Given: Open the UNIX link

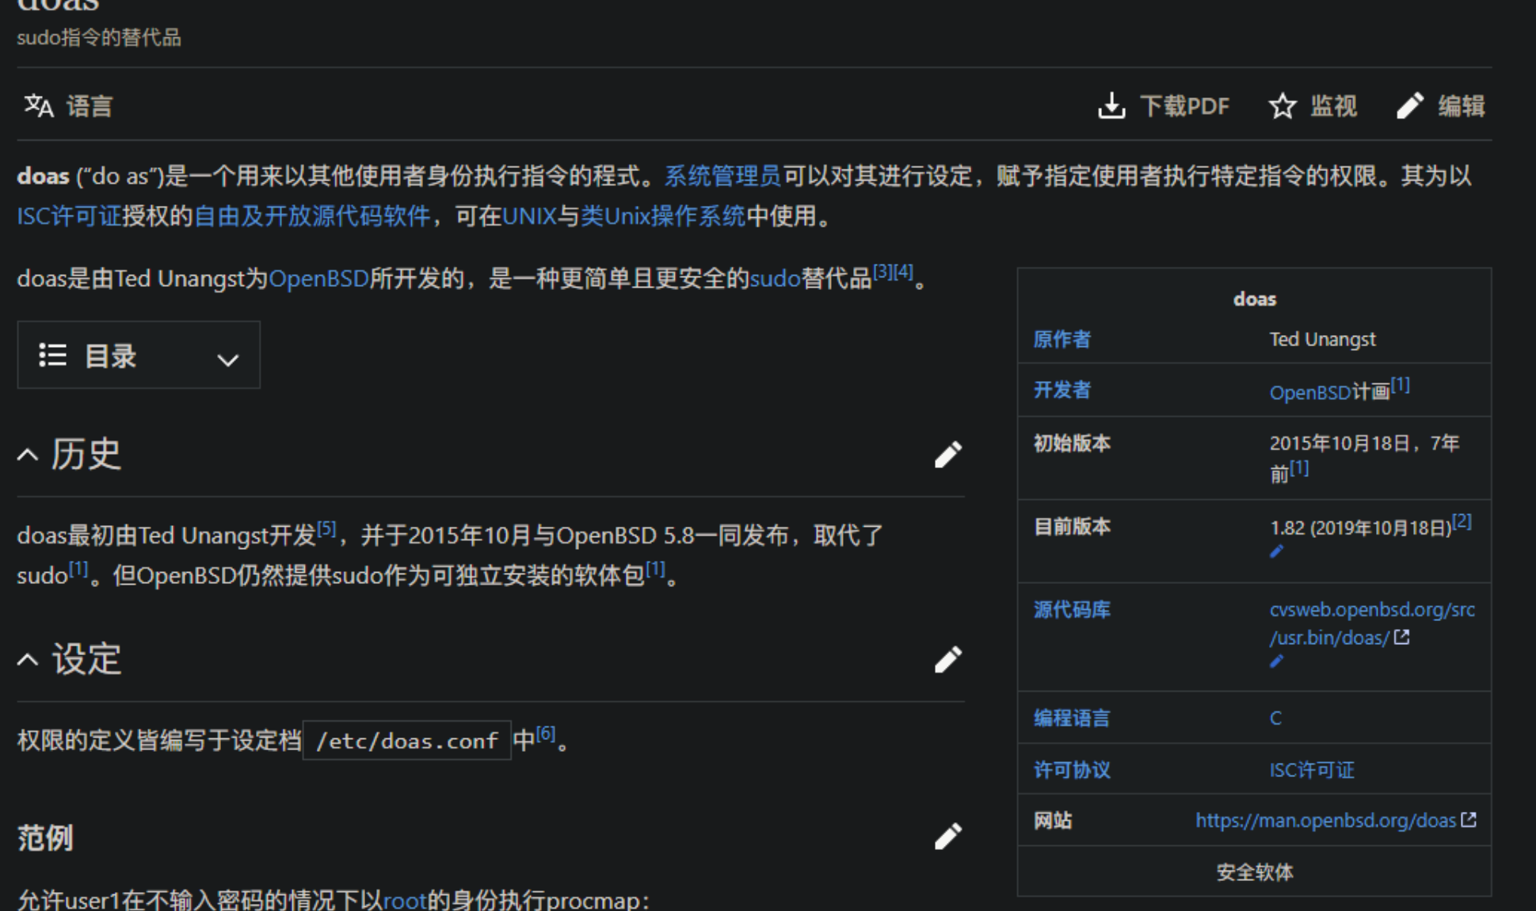Looking at the screenshot, I should [x=529, y=215].
